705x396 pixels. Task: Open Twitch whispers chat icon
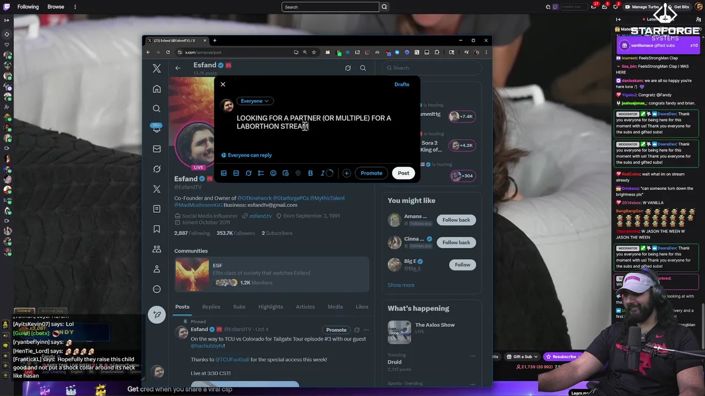(x=615, y=7)
